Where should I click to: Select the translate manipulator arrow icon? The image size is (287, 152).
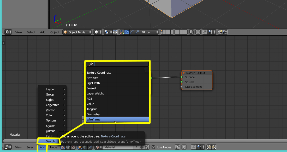tap(127, 32)
